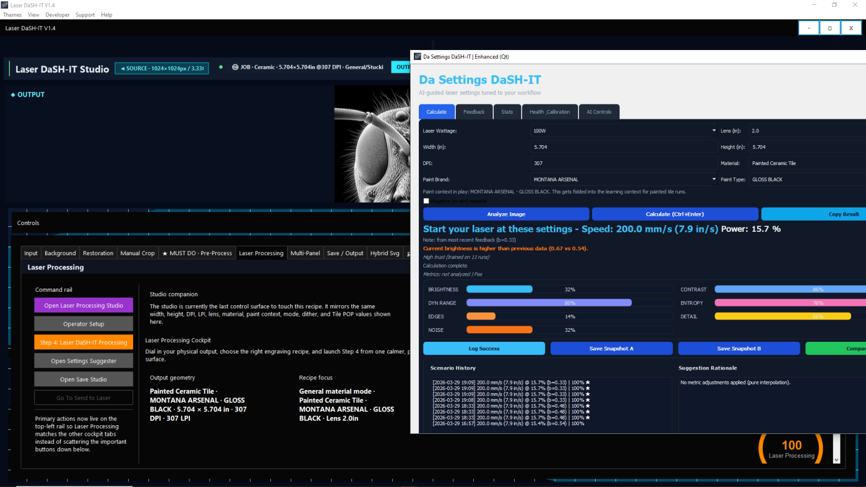The image size is (866, 487).
Task: Click the BRIGHTNESS metric bar
Action: tap(569, 289)
